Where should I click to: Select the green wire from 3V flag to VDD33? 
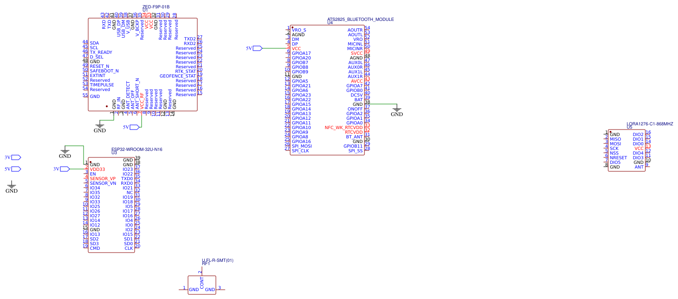[x=77, y=169]
